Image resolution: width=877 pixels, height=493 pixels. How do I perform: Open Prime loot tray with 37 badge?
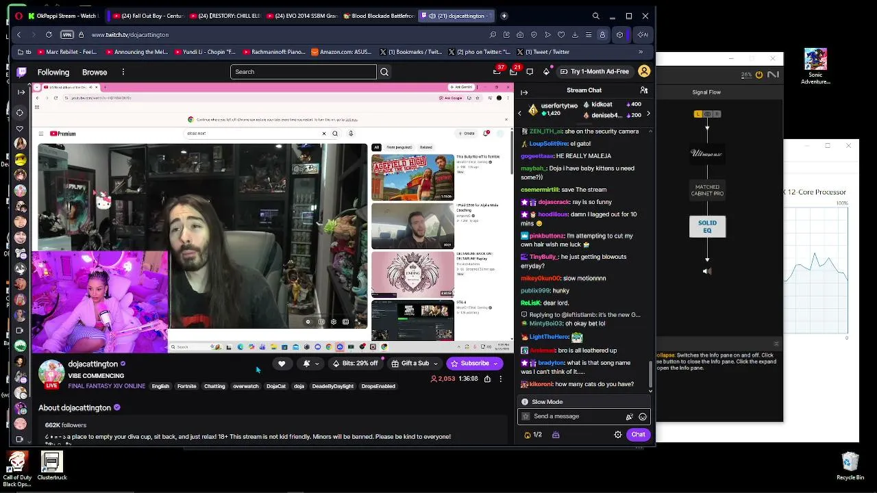(497, 71)
